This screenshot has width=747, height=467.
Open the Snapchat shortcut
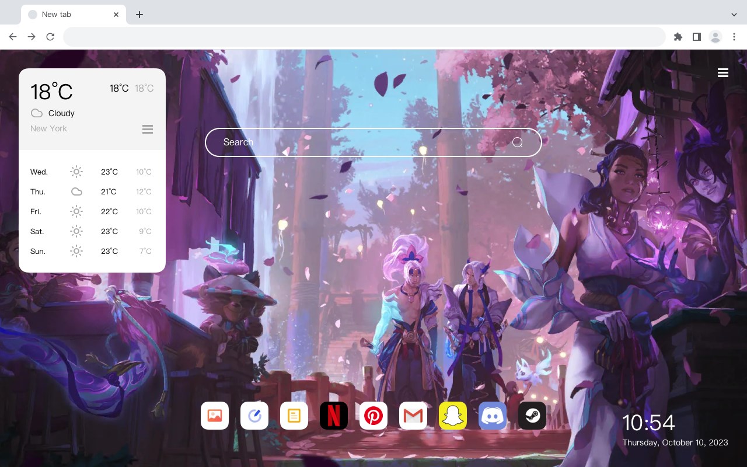pyautogui.click(x=453, y=416)
